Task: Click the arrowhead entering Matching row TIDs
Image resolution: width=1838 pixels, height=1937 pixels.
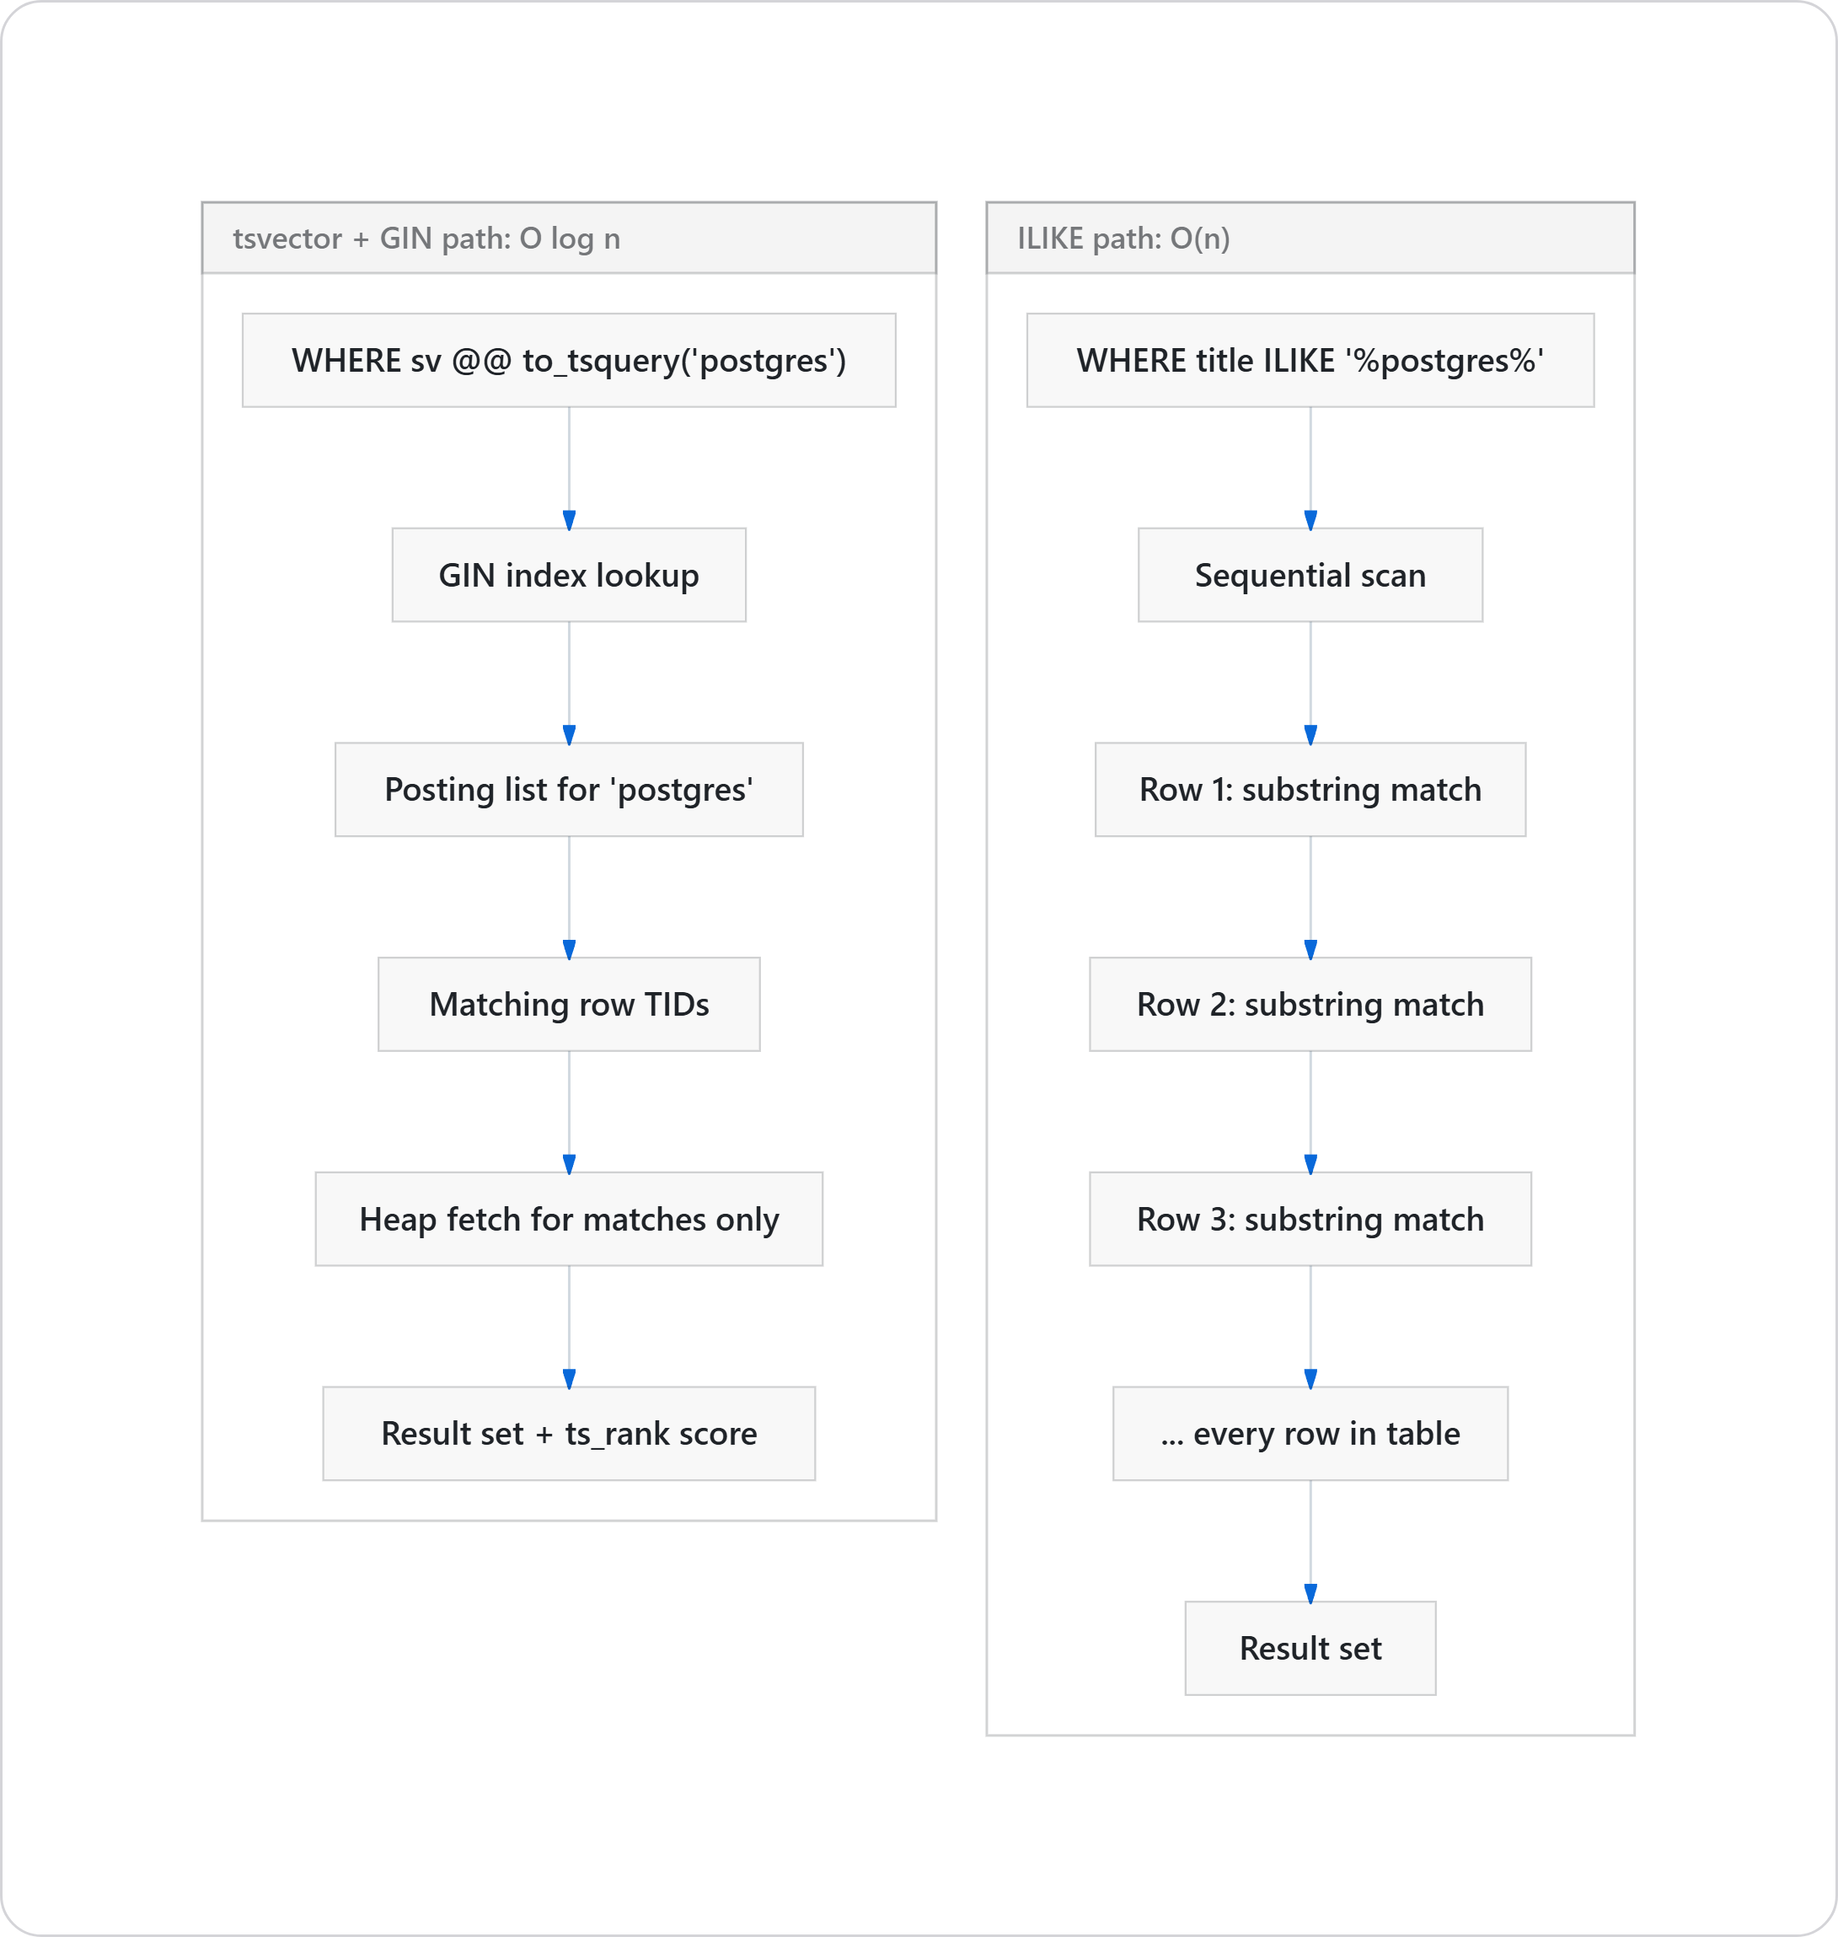Action: pyautogui.click(x=569, y=948)
